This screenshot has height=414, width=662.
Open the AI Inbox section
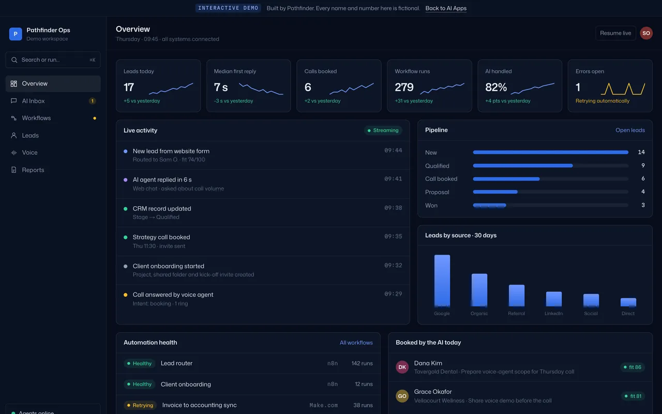tap(53, 101)
